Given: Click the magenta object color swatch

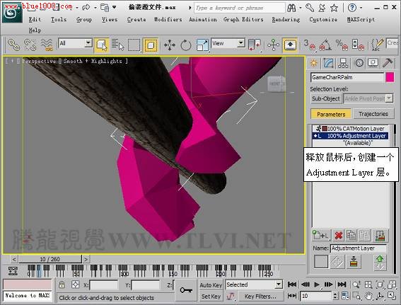Looking at the screenshot, I should pos(390,77).
